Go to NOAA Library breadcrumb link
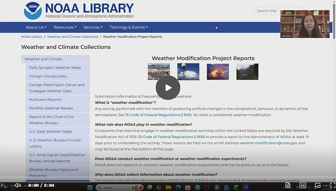 pyautogui.click(x=32, y=37)
